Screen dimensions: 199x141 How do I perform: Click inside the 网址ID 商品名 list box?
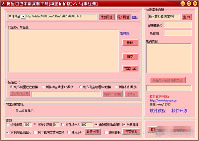click(x=63, y=51)
